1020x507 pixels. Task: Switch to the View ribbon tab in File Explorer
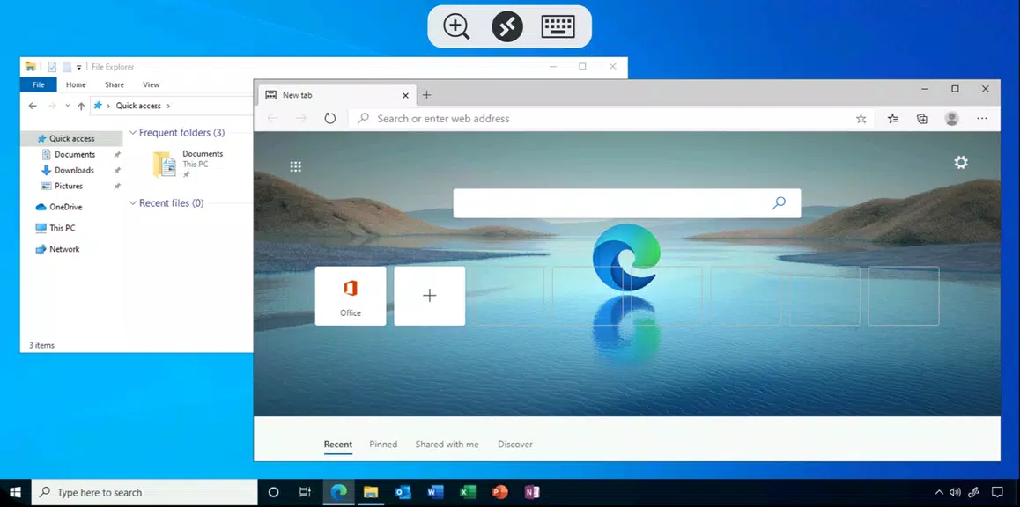pos(151,84)
